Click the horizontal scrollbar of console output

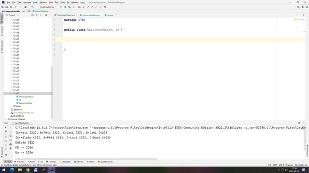click(x=86, y=159)
